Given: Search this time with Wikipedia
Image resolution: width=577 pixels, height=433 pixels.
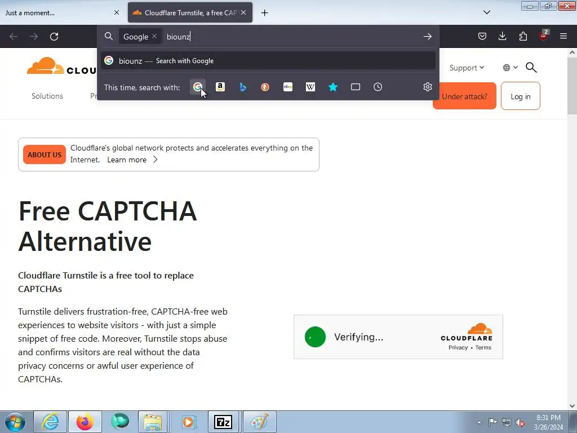Looking at the screenshot, I should [310, 87].
